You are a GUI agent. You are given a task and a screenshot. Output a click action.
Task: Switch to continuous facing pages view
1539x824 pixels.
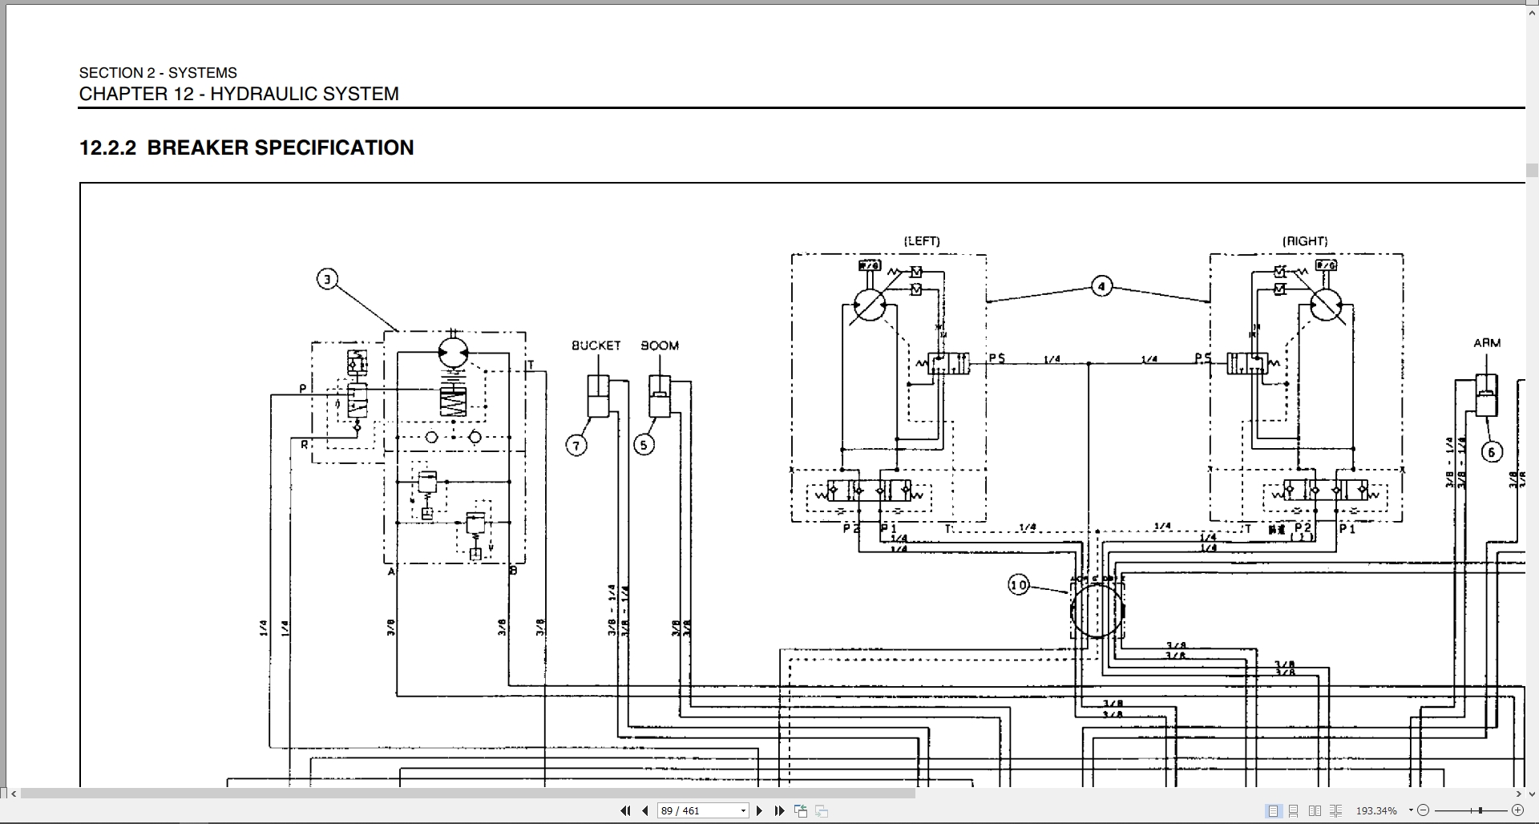(x=1335, y=811)
